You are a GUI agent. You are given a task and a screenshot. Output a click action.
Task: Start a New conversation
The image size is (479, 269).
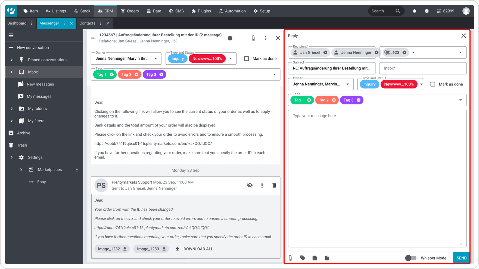point(33,48)
